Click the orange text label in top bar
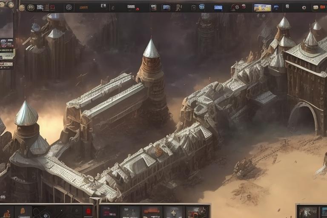 point(83,8)
